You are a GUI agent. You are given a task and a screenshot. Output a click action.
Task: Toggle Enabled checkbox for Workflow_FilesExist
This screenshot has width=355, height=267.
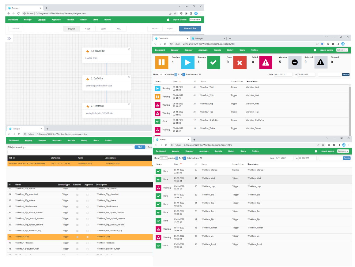[x=77, y=243]
